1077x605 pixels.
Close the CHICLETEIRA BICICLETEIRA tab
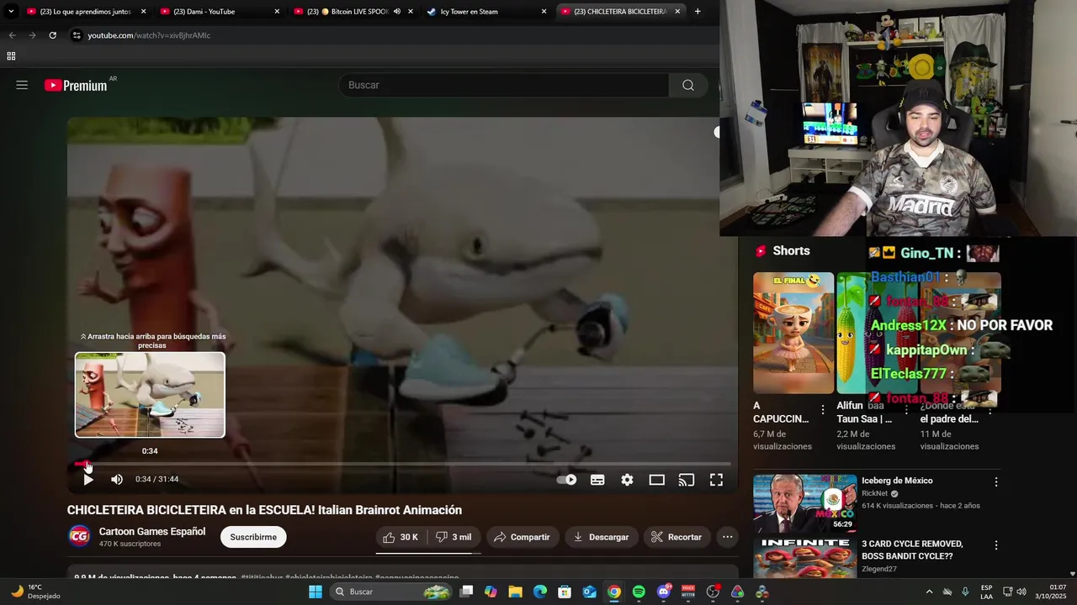(677, 12)
